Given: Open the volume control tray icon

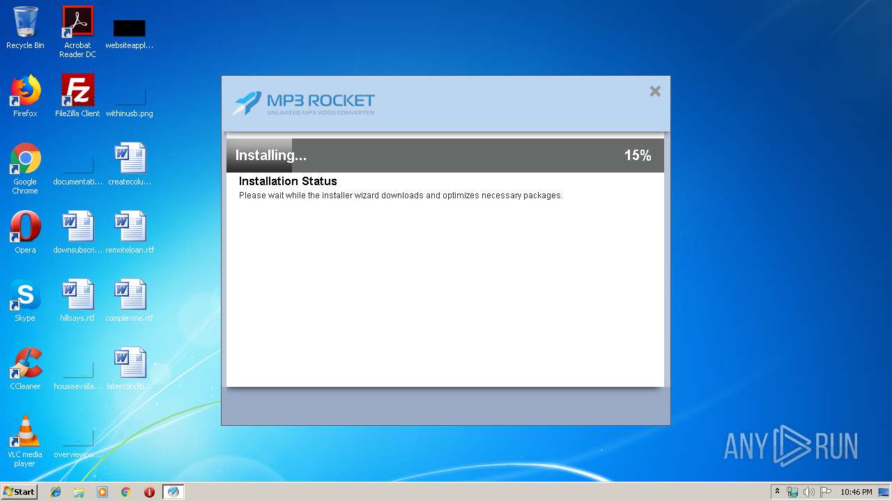Looking at the screenshot, I should [809, 492].
